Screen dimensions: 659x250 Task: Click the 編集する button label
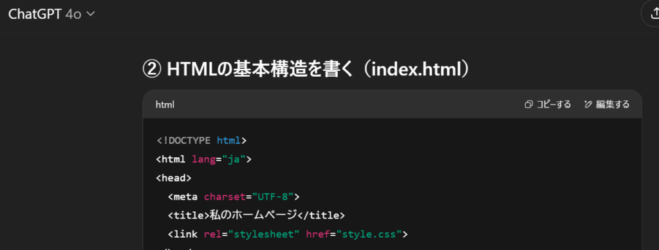click(x=613, y=104)
